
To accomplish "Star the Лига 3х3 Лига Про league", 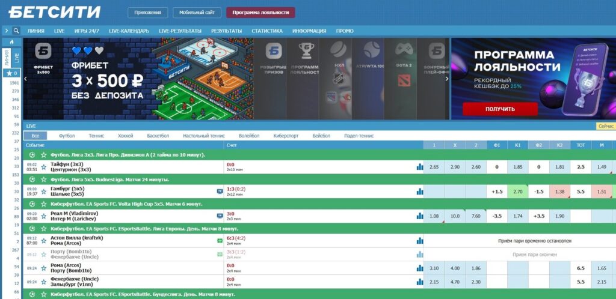I will point(43,155).
